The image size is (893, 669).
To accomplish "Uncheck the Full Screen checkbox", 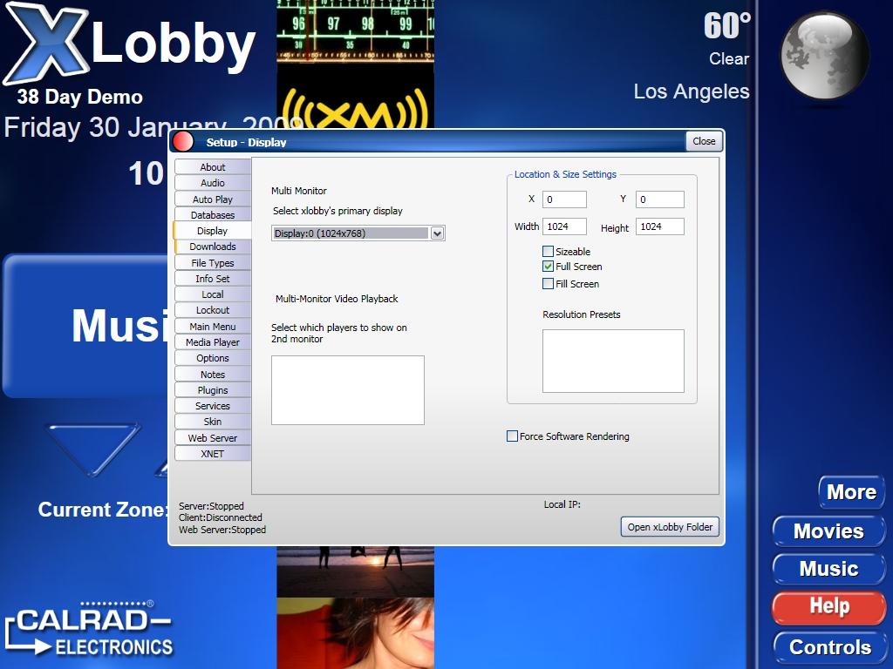I will point(548,267).
